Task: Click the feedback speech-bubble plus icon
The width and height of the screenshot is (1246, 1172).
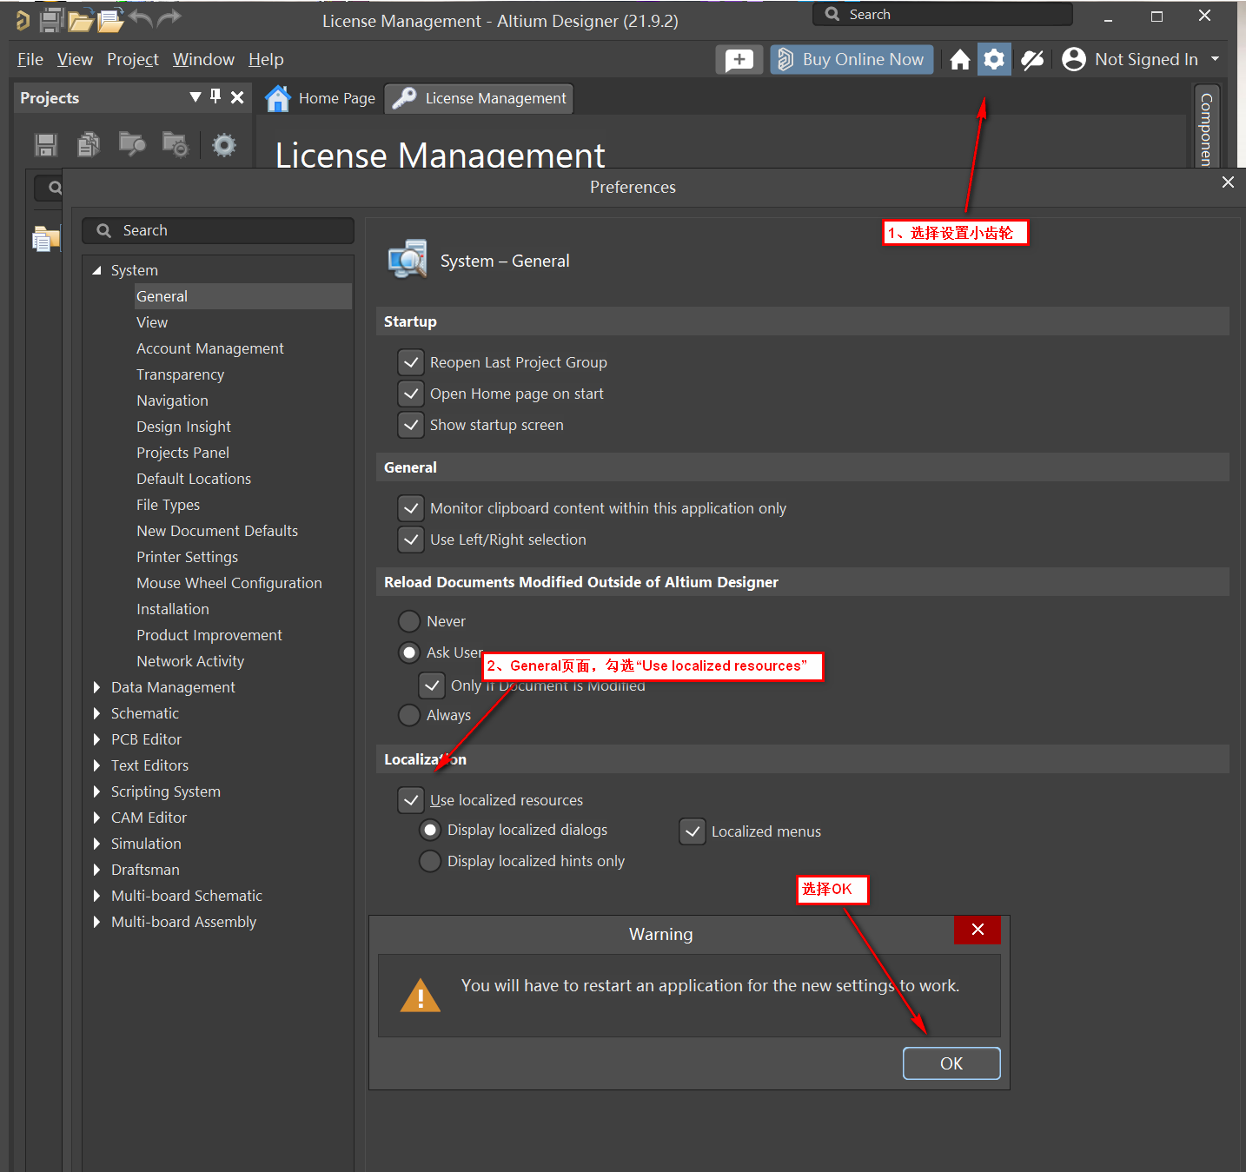Action: [739, 60]
